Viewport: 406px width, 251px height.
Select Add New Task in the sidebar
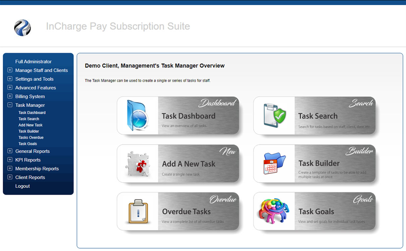pos(31,125)
